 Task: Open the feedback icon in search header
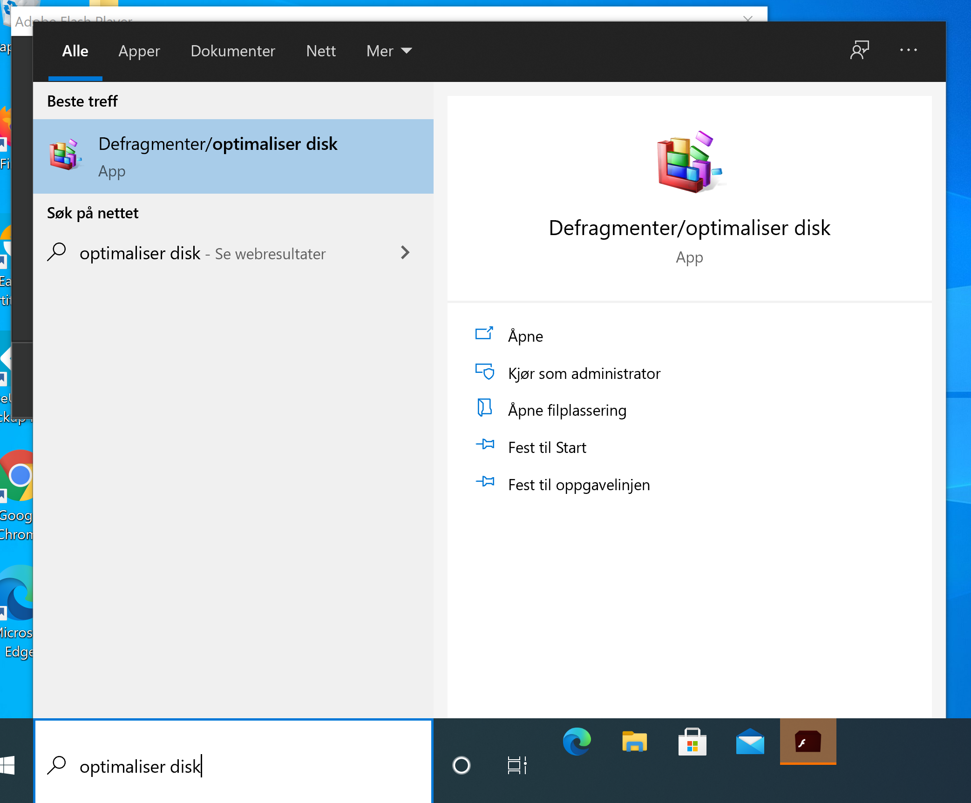click(x=859, y=50)
